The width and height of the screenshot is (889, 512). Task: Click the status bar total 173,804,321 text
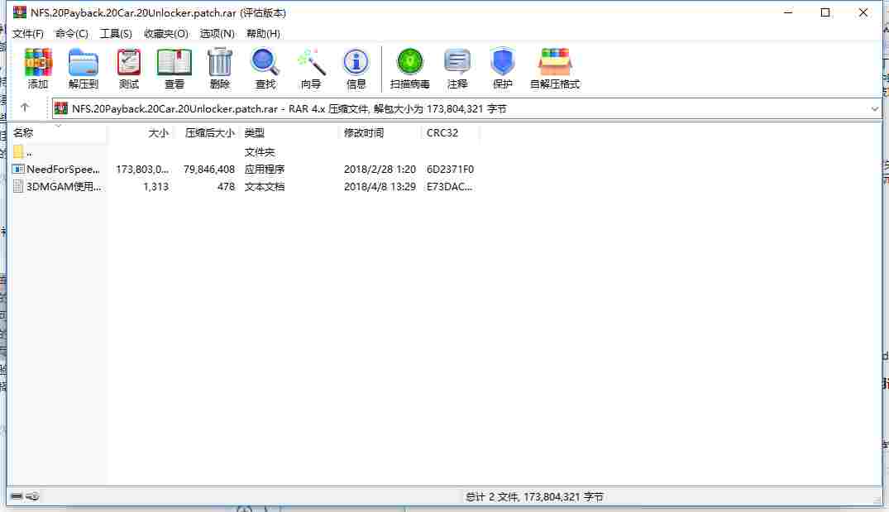pos(534,496)
